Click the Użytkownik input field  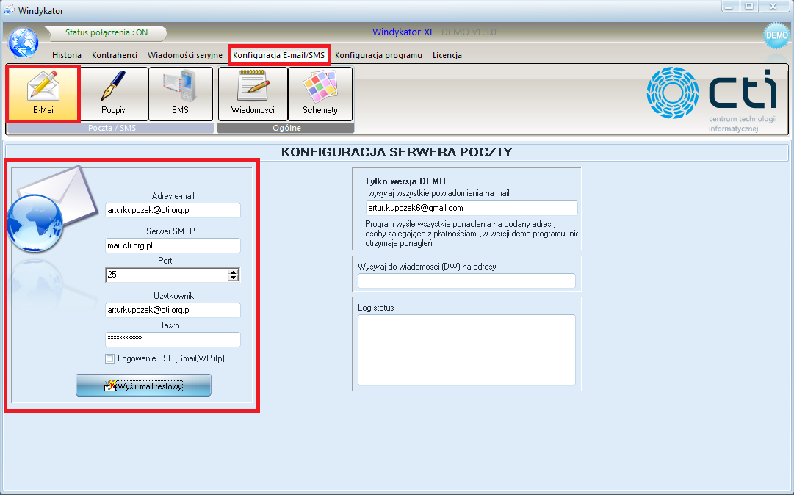(173, 310)
